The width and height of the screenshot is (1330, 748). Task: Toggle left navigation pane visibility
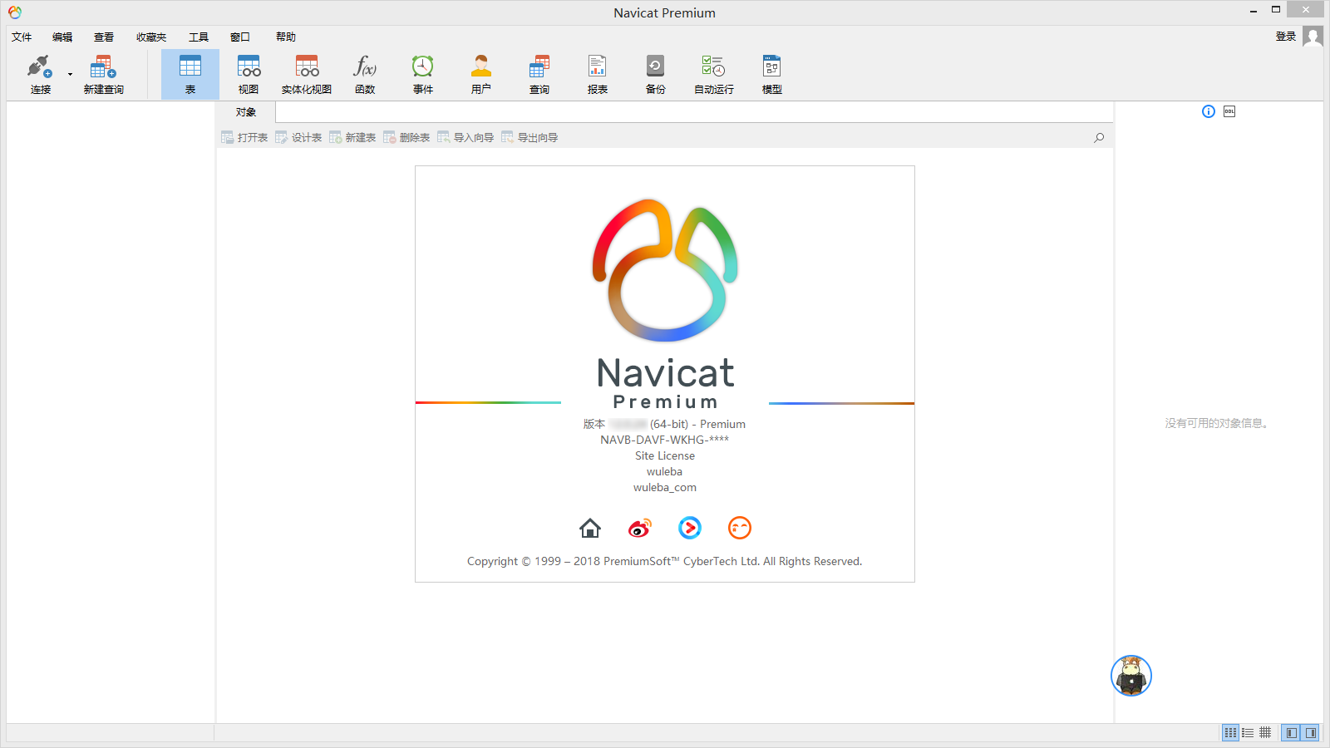pos(1291,732)
